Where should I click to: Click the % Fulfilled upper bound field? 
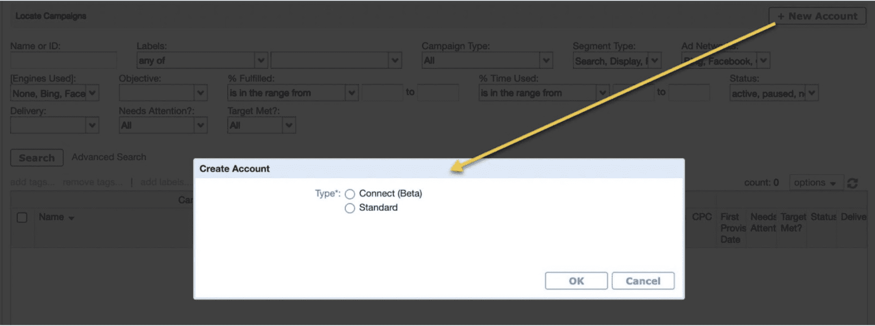tap(438, 93)
